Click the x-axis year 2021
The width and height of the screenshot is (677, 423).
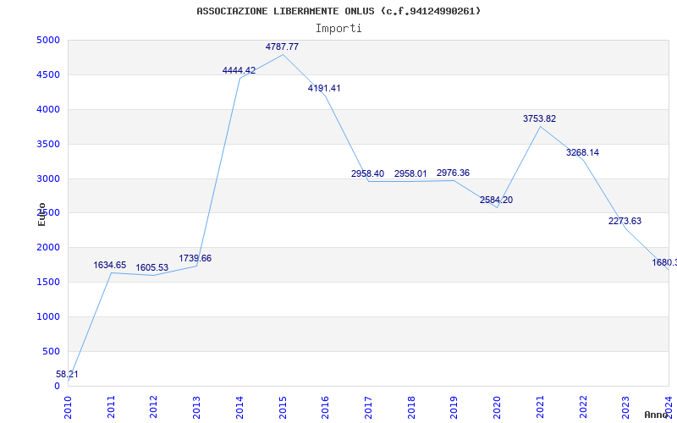540,407
